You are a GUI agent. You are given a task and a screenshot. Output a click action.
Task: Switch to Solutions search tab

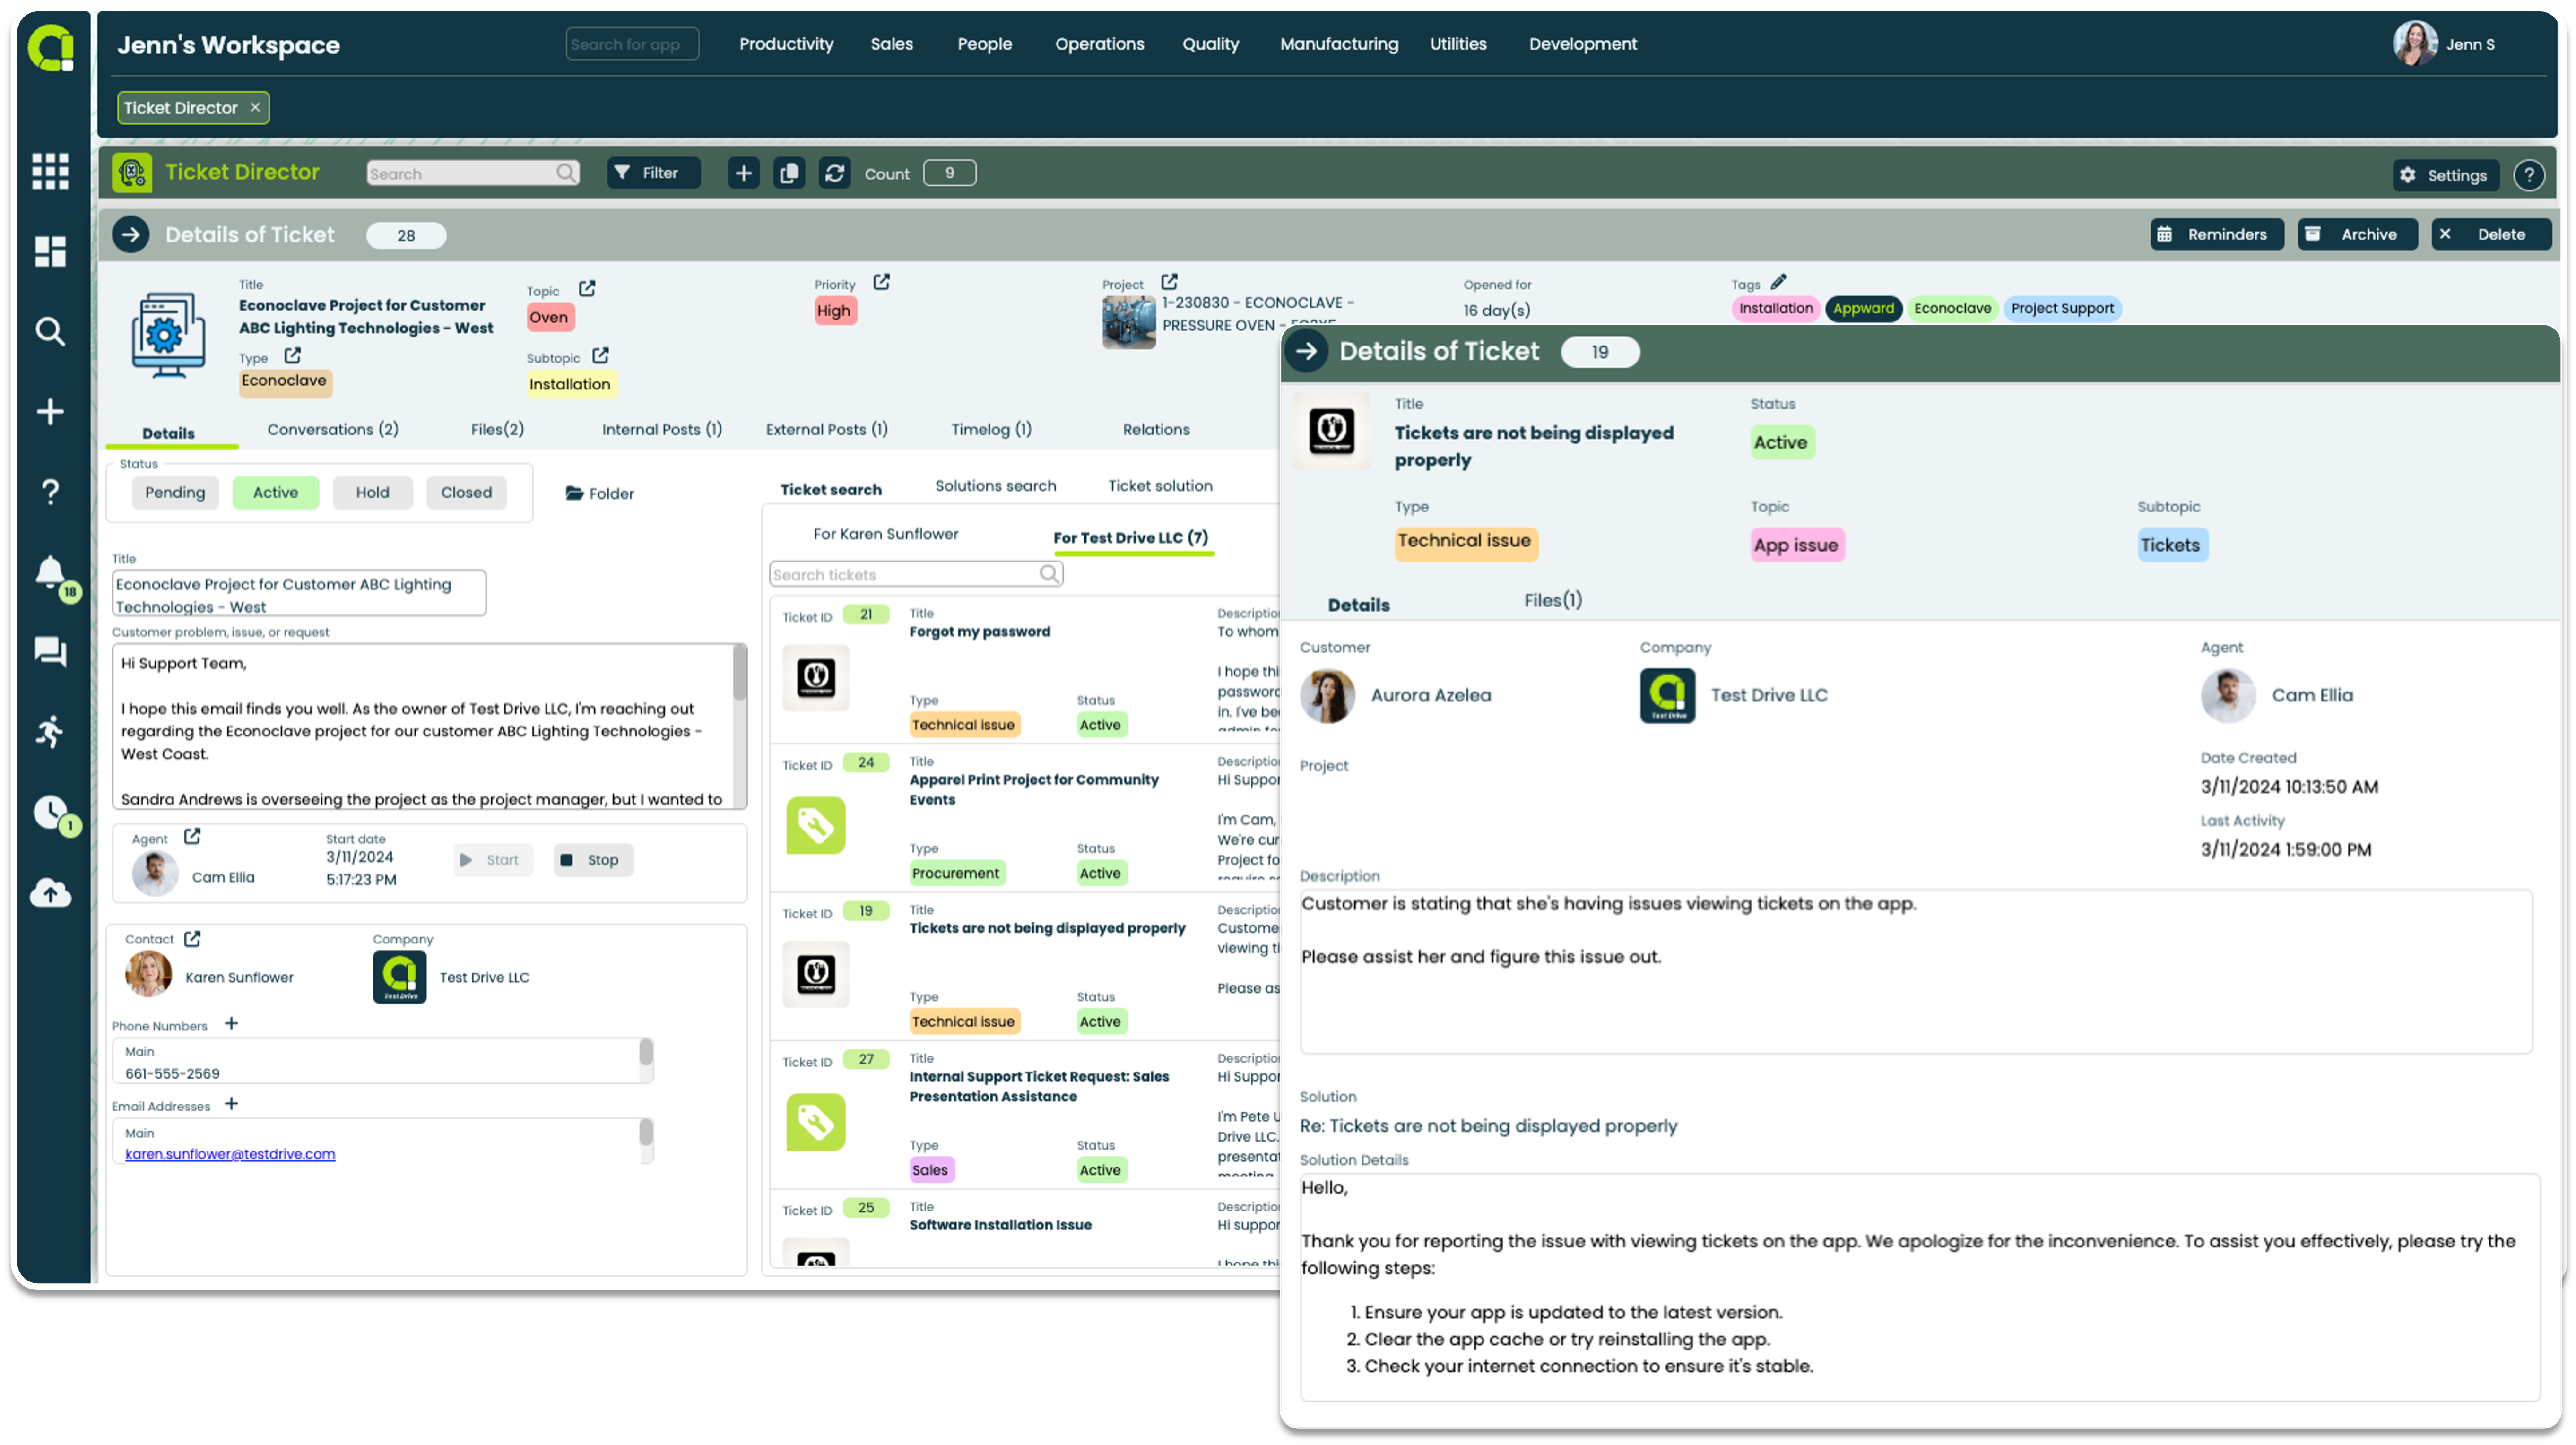(996, 485)
